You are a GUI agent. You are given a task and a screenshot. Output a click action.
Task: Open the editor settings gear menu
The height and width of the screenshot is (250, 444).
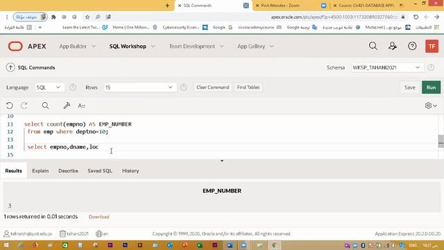tap(431, 106)
